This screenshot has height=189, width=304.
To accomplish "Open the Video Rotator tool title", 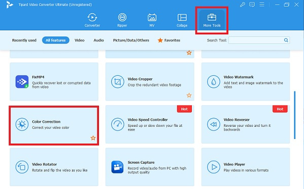I will pos(44,164).
